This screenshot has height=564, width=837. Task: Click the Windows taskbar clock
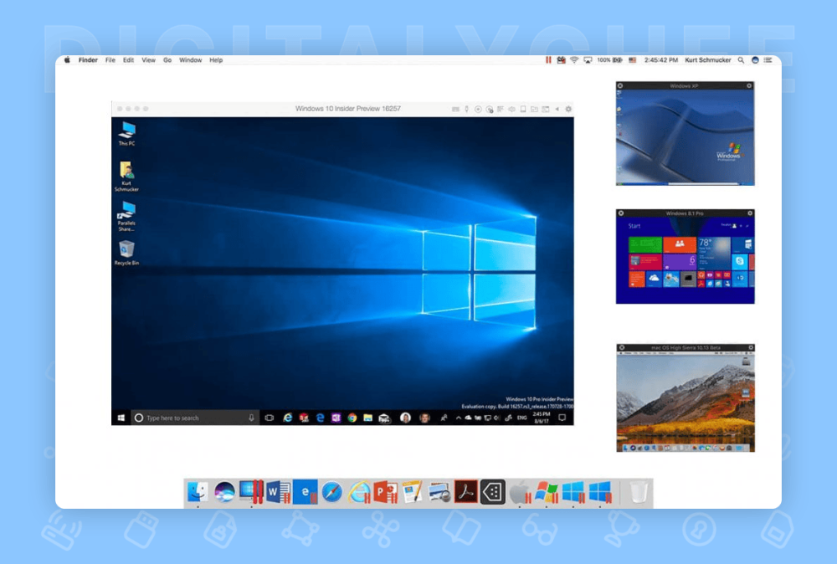[x=542, y=418]
